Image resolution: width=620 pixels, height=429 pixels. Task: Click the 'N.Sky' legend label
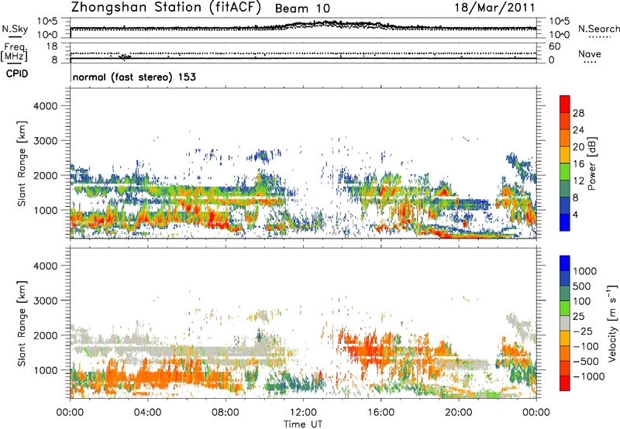point(15,29)
